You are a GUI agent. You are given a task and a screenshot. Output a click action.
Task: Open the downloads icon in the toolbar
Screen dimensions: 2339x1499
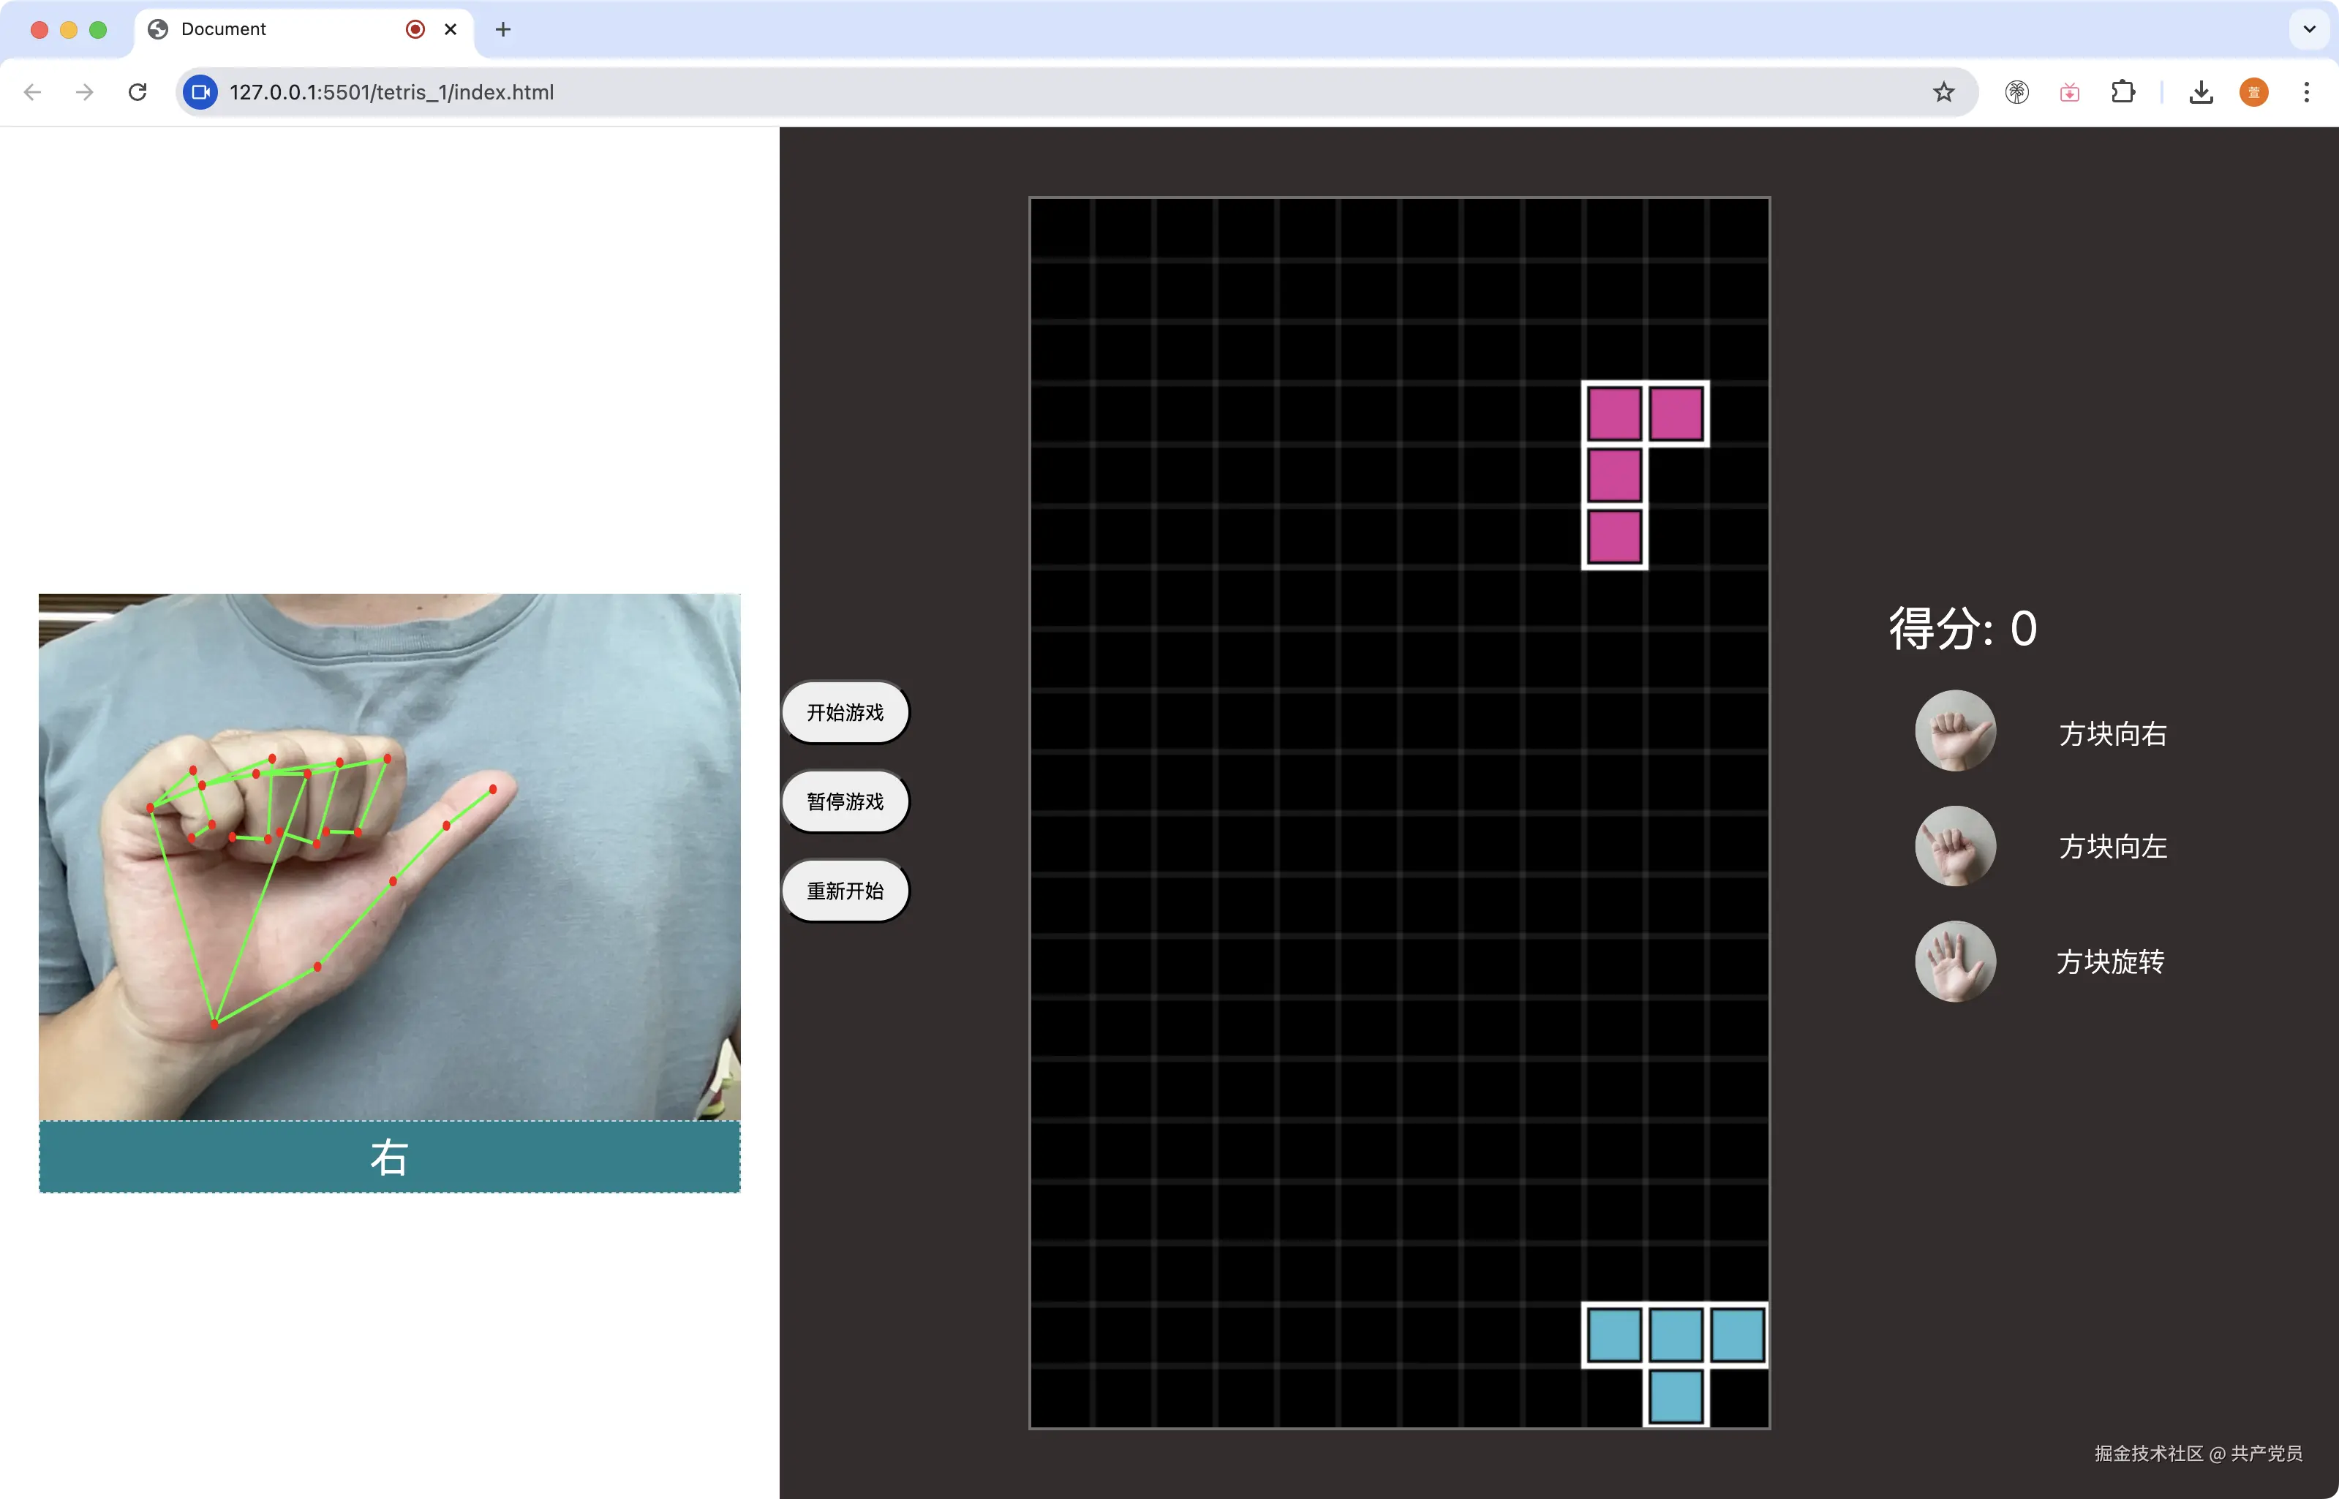[x=2201, y=92]
